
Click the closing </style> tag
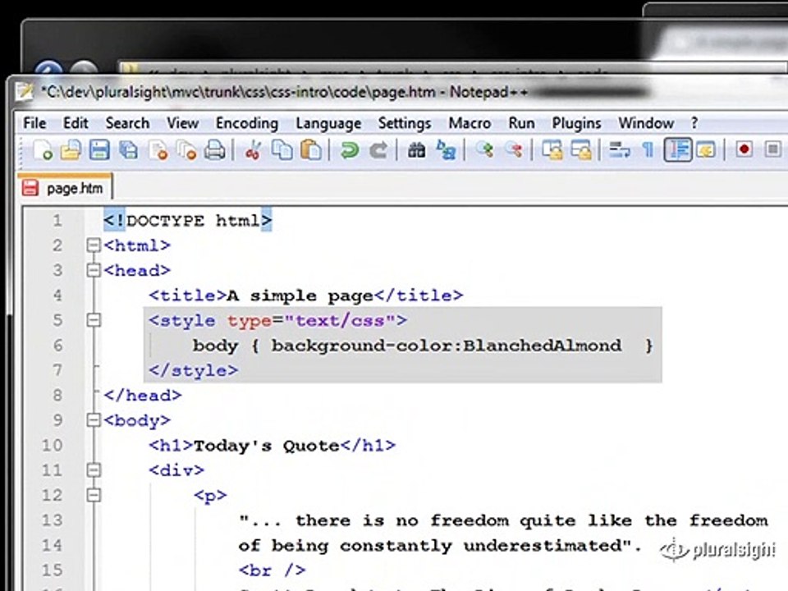pos(194,370)
